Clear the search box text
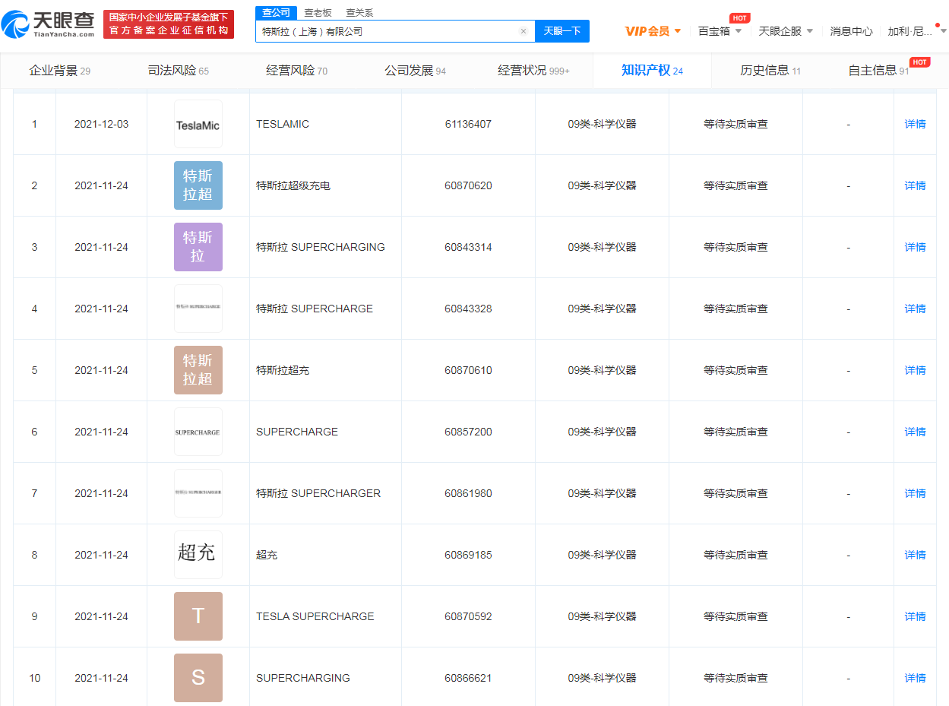This screenshot has height=706, width=949. click(524, 31)
